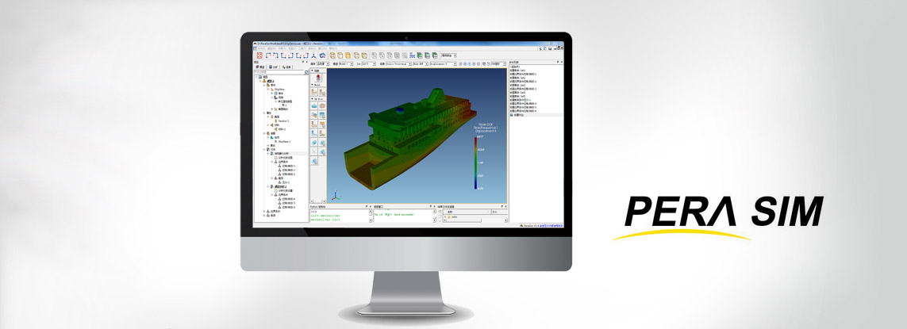The width and height of the screenshot is (907, 329).
Task: Select ShipNew-1 instance in model tree
Action: (x=284, y=141)
